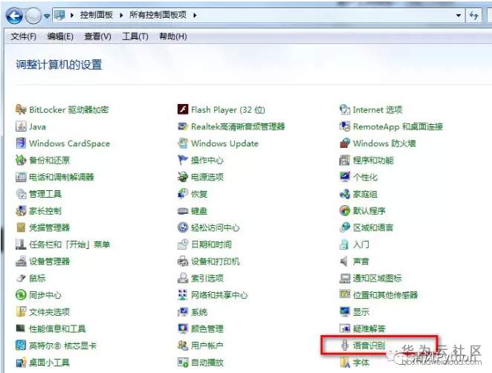Open Windows CardSpace icon
Viewport: 492px width, 373px height.
(21, 143)
